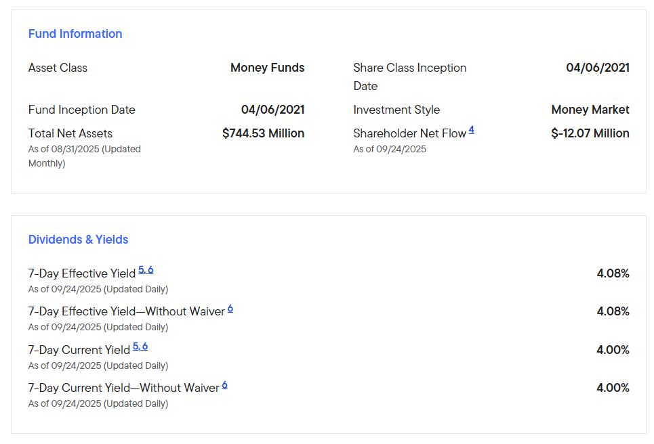Click footnote 5 next to 7-Day Effective Yield

click(x=142, y=270)
